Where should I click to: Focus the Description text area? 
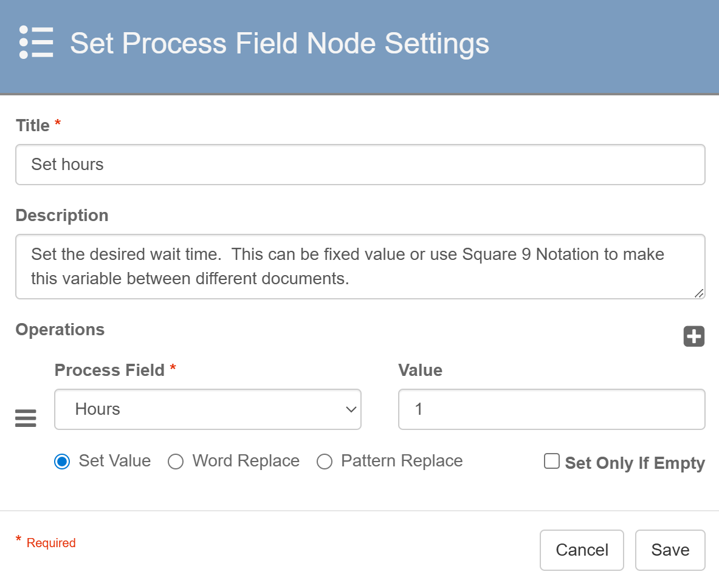pos(360,267)
